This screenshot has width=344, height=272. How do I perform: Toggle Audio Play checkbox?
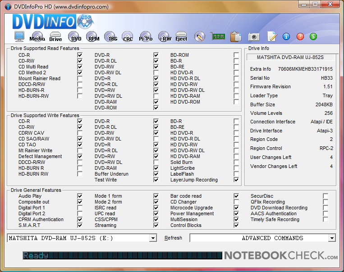click(x=80, y=196)
